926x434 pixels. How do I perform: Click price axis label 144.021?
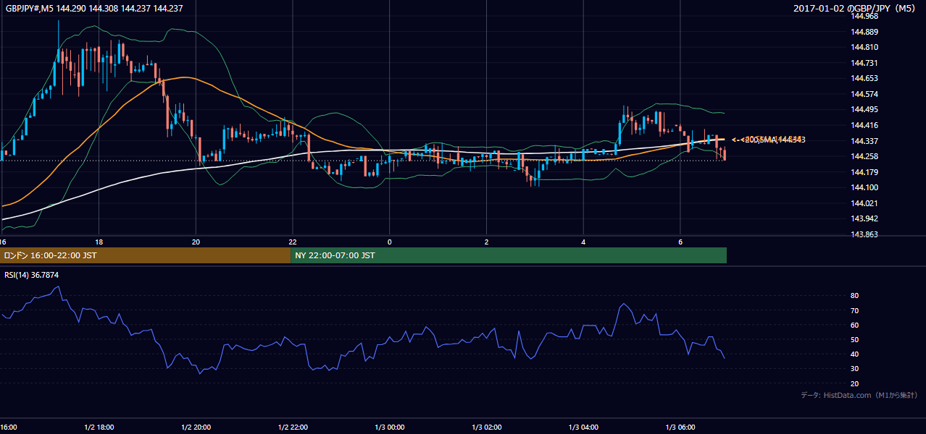pyautogui.click(x=864, y=203)
